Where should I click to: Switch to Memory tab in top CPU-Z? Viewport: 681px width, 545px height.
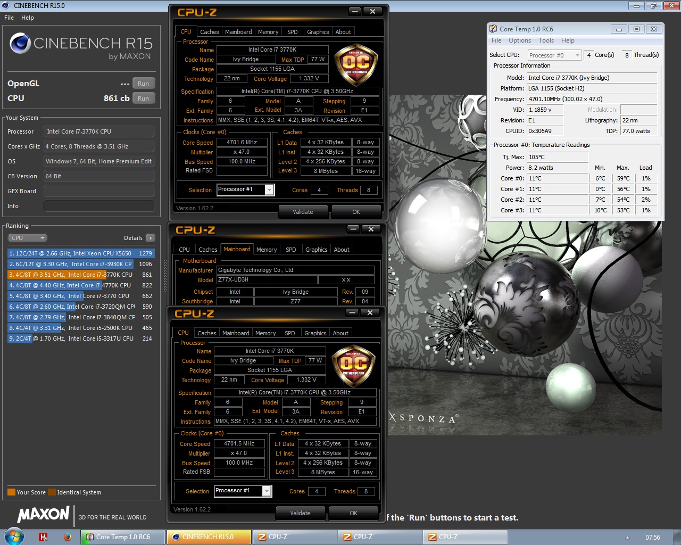tap(268, 32)
